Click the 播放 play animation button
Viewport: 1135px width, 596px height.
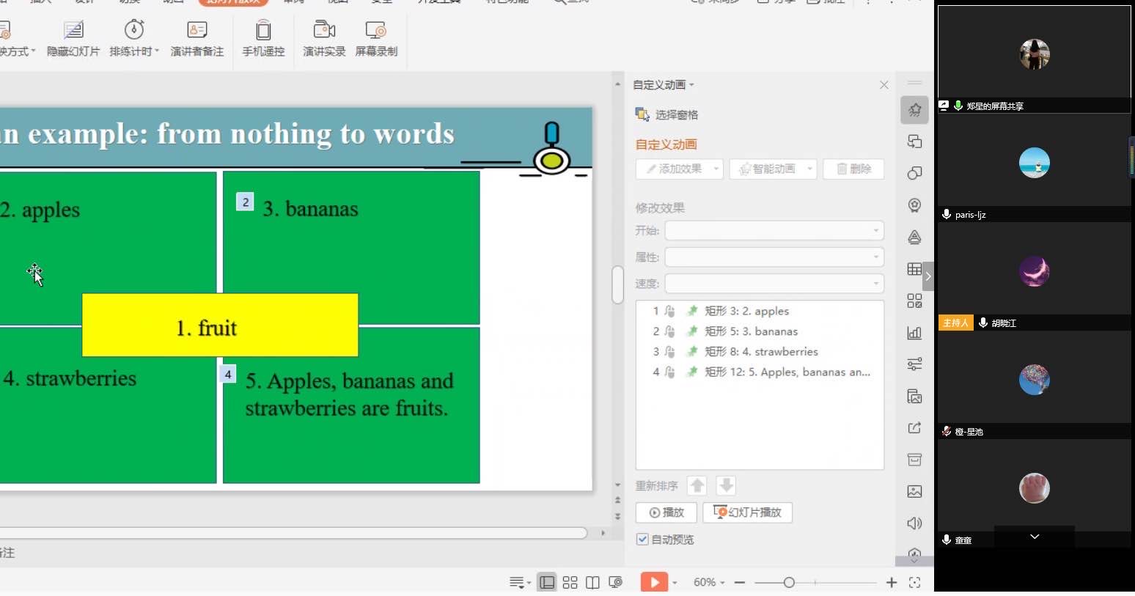tap(666, 512)
